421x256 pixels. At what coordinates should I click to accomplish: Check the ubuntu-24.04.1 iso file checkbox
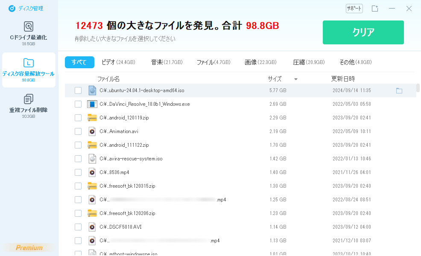pyautogui.click(x=78, y=90)
